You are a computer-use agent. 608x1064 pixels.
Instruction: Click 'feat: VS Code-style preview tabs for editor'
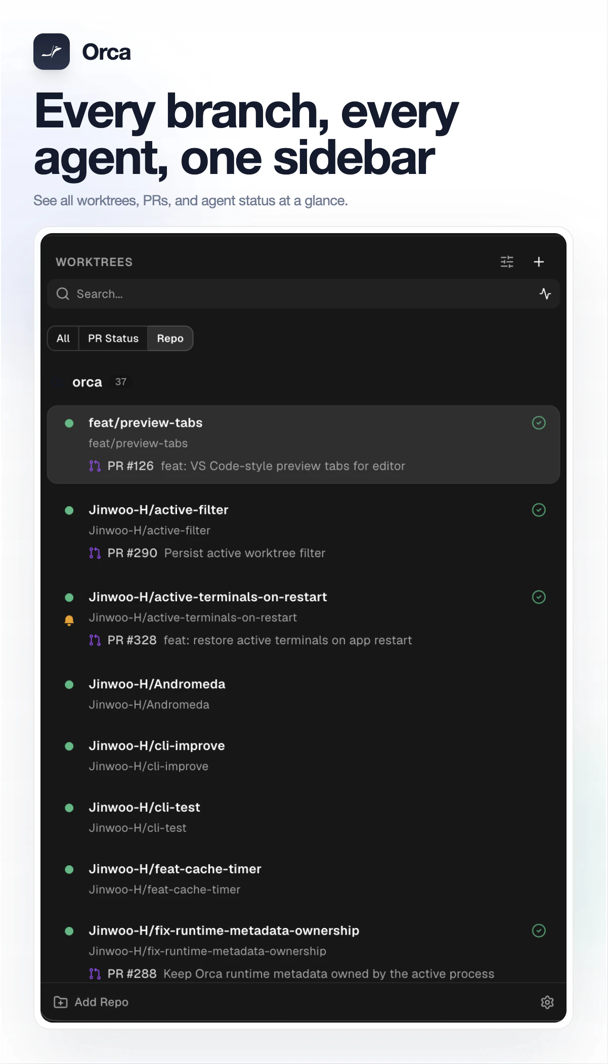283,466
